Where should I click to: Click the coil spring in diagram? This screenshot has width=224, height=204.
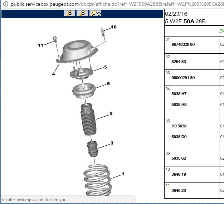point(97,180)
